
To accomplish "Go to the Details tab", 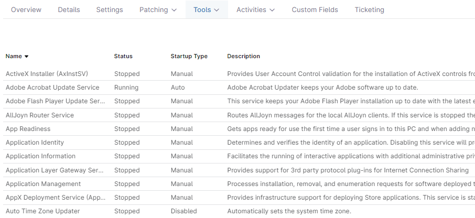I will click(x=69, y=10).
